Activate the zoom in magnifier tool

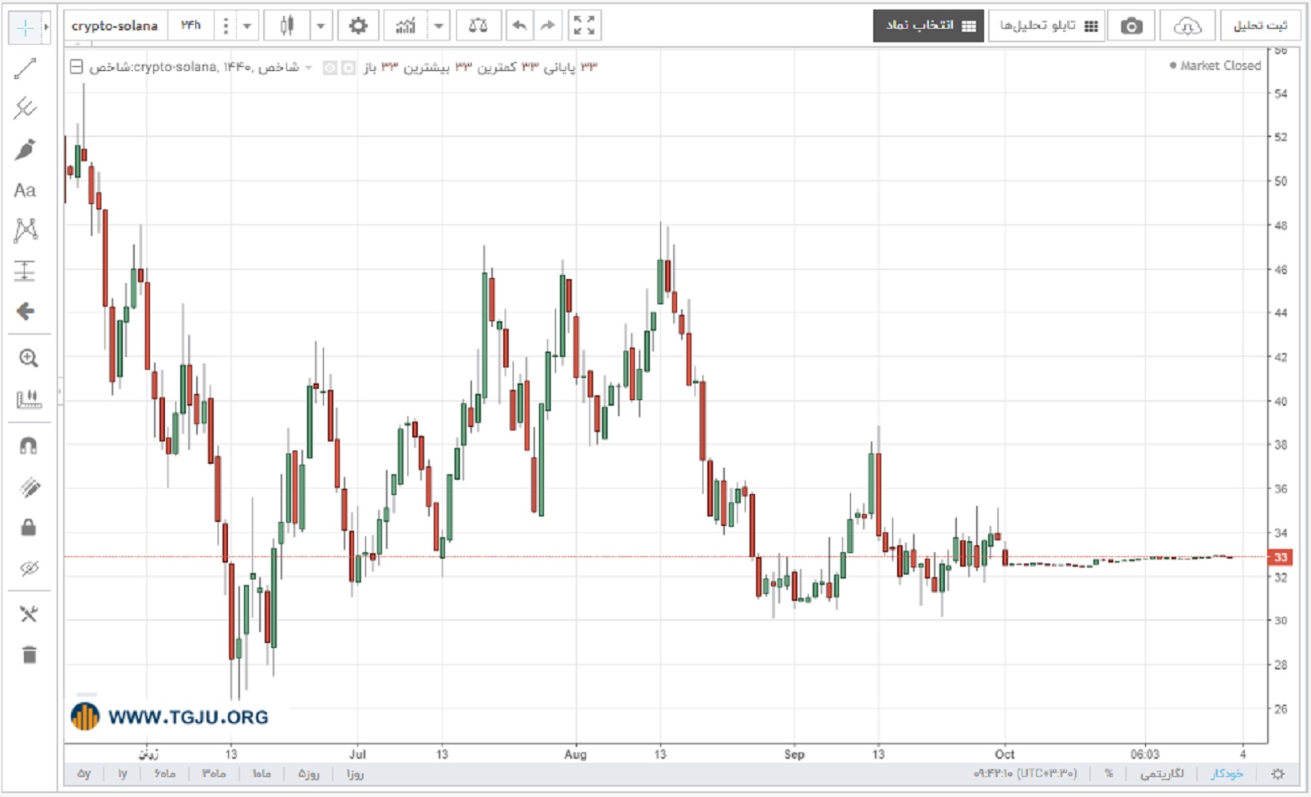tap(29, 358)
